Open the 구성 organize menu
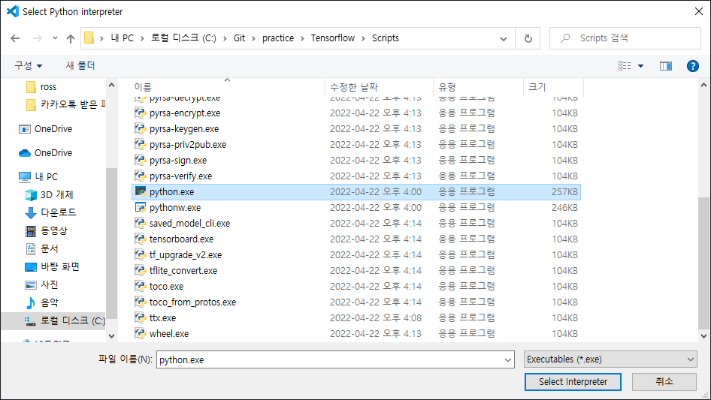This screenshot has width=711, height=400. point(28,66)
